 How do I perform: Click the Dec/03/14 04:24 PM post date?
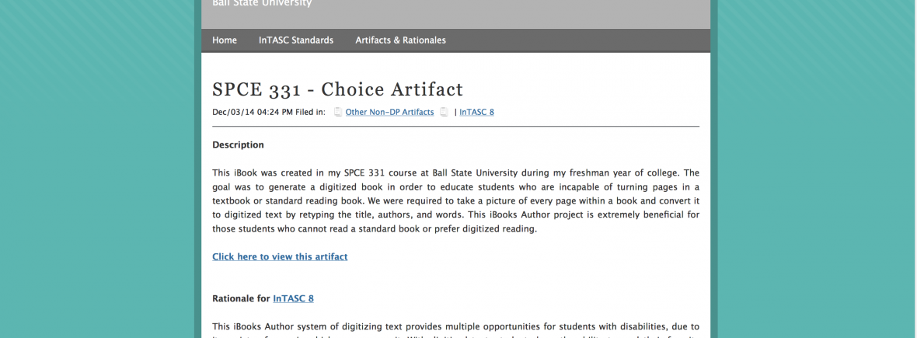(253, 112)
